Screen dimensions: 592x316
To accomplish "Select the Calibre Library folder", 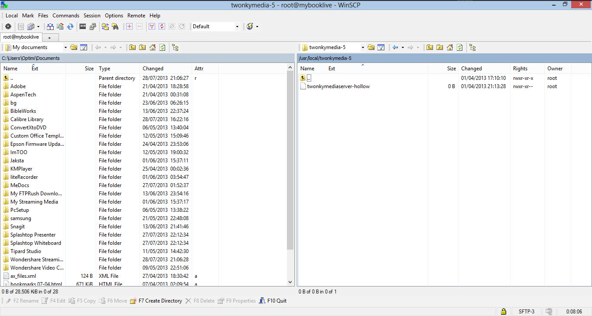I will click(x=27, y=119).
